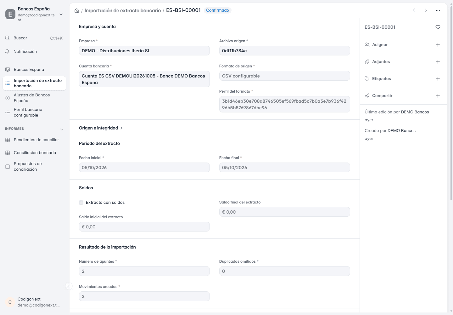
Task: Add tag with plus next to Etiquetas
Action: 438,79
